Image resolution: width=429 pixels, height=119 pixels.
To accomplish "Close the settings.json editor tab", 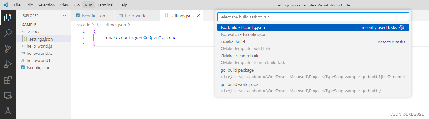I will pyautogui.click(x=199, y=16).
